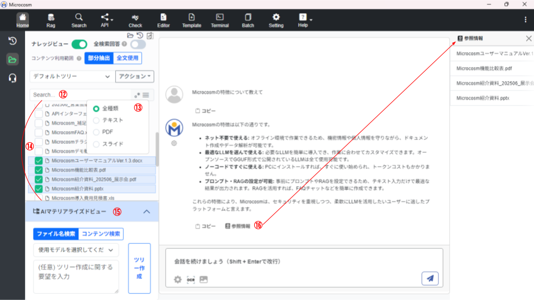Screen dimensions: 534x300
Task: Switch to the コンテンツ検索 tab
Action: tap(101, 234)
